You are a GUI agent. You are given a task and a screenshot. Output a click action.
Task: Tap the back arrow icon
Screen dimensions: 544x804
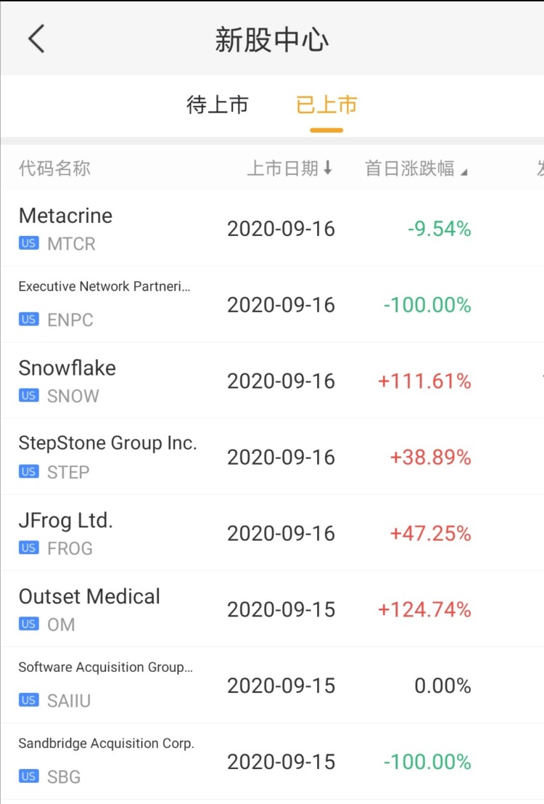click(36, 38)
